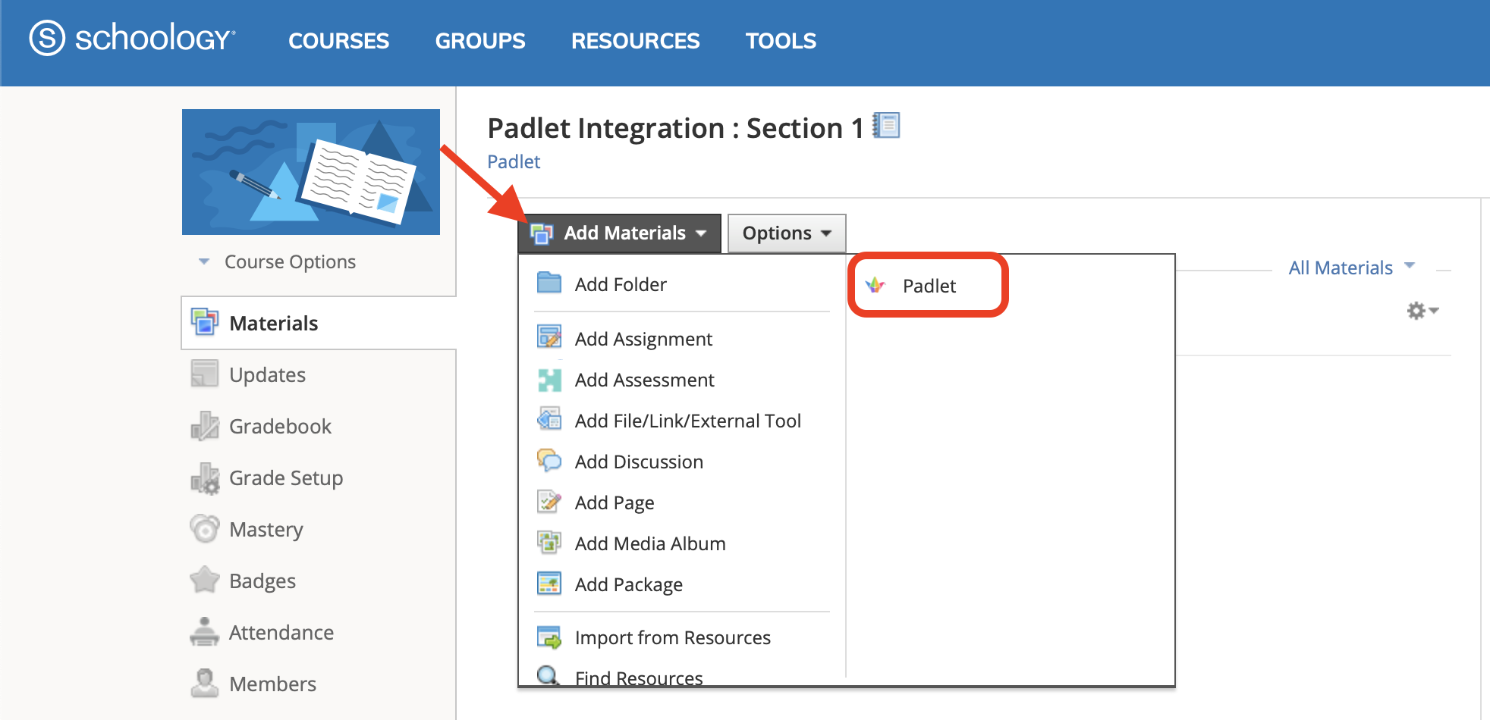Open the COURSES menu

pyautogui.click(x=338, y=41)
